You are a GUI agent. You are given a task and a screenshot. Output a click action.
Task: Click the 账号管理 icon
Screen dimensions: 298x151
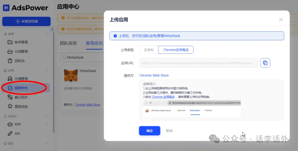point(10,42)
